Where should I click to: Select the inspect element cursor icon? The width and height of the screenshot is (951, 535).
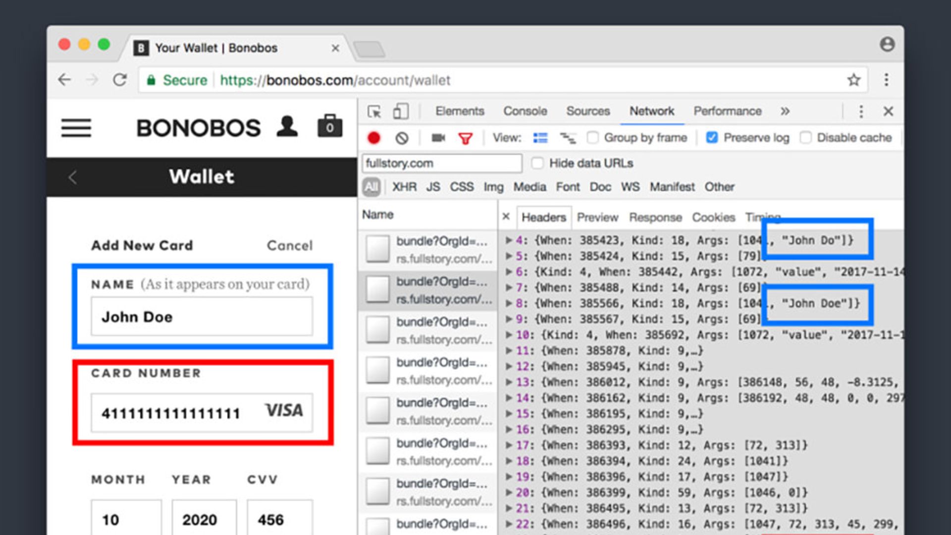[374, 111]
